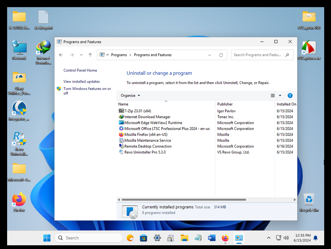Open Control Panel Home link
Image resolution: width=331 pixels, height=249 pixels.
pyautogui.click(x=80, y=70)
